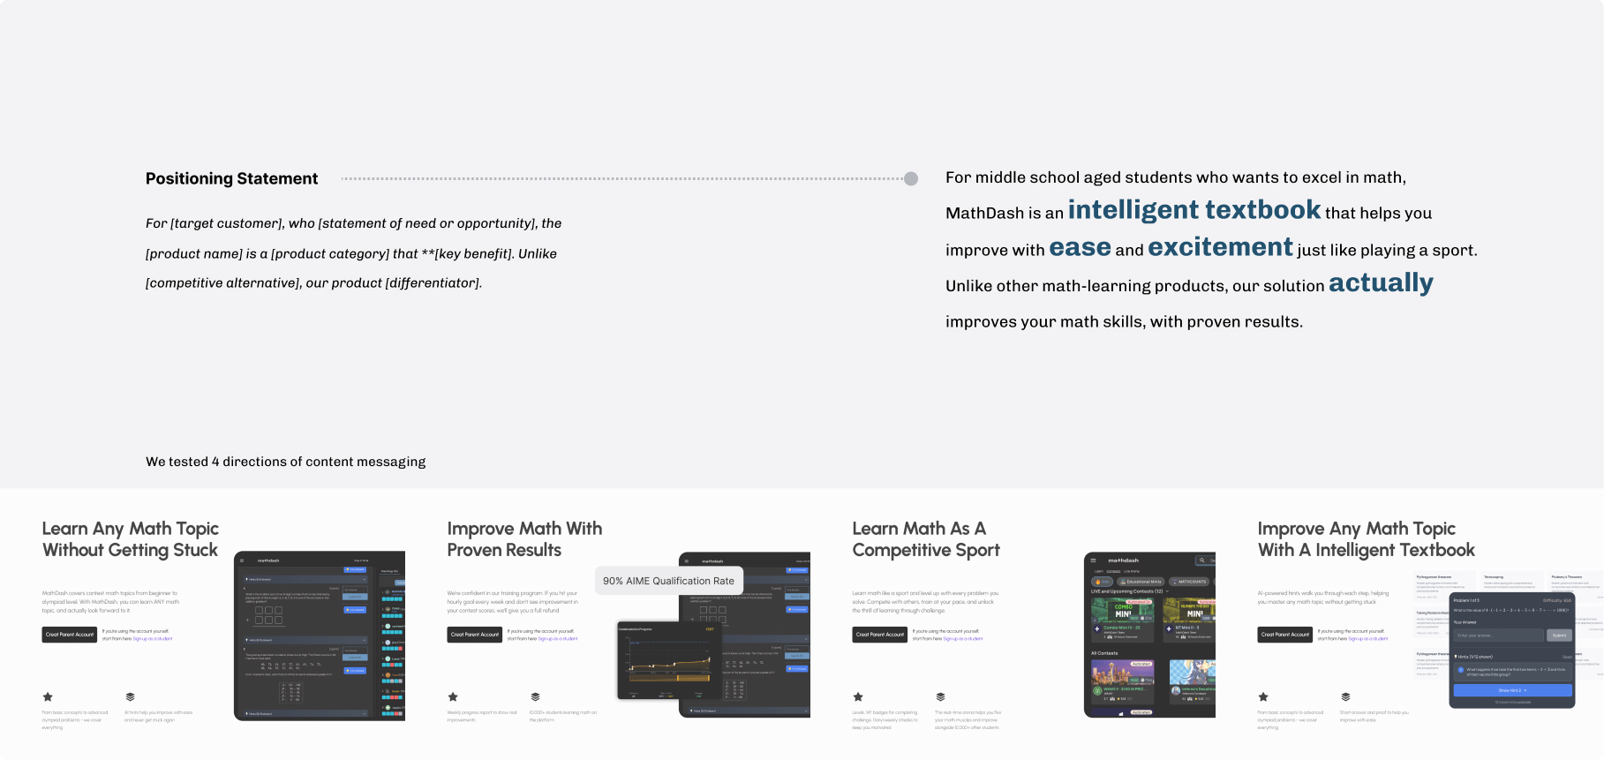
Task: Click layers icon in Competitive Sport card
Action: tap(940, 697)
